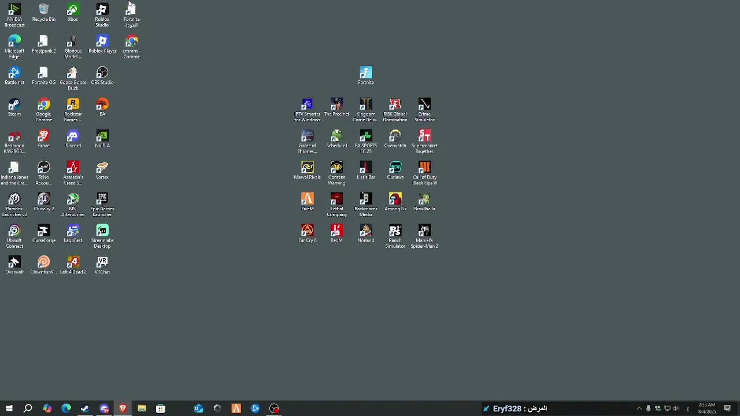Select the Marvel Rivals icon
Image resolution: width=740 pixels, height=416 pixels.
[x=307, y=170]
